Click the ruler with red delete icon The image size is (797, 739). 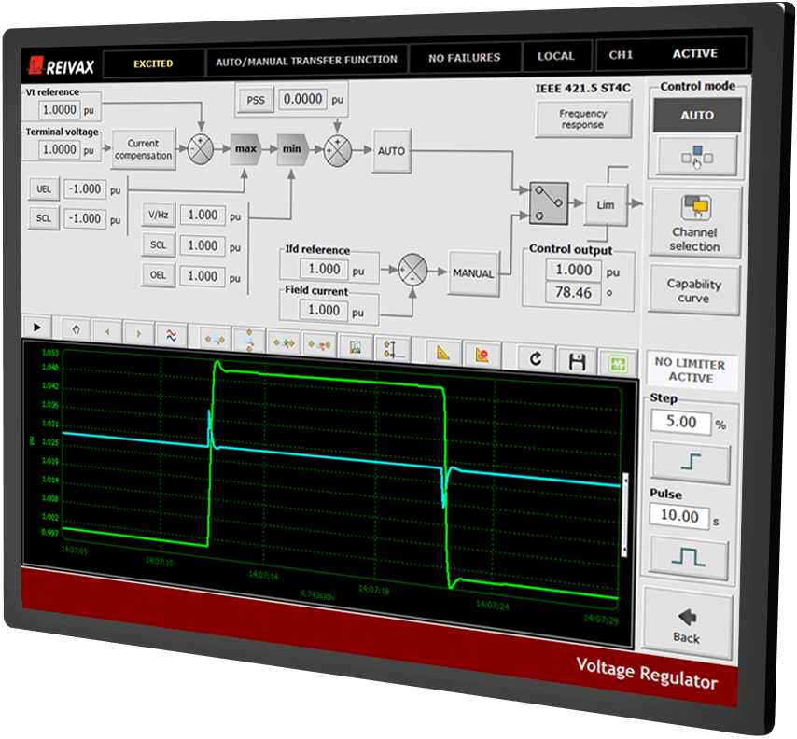coord(482,356)
